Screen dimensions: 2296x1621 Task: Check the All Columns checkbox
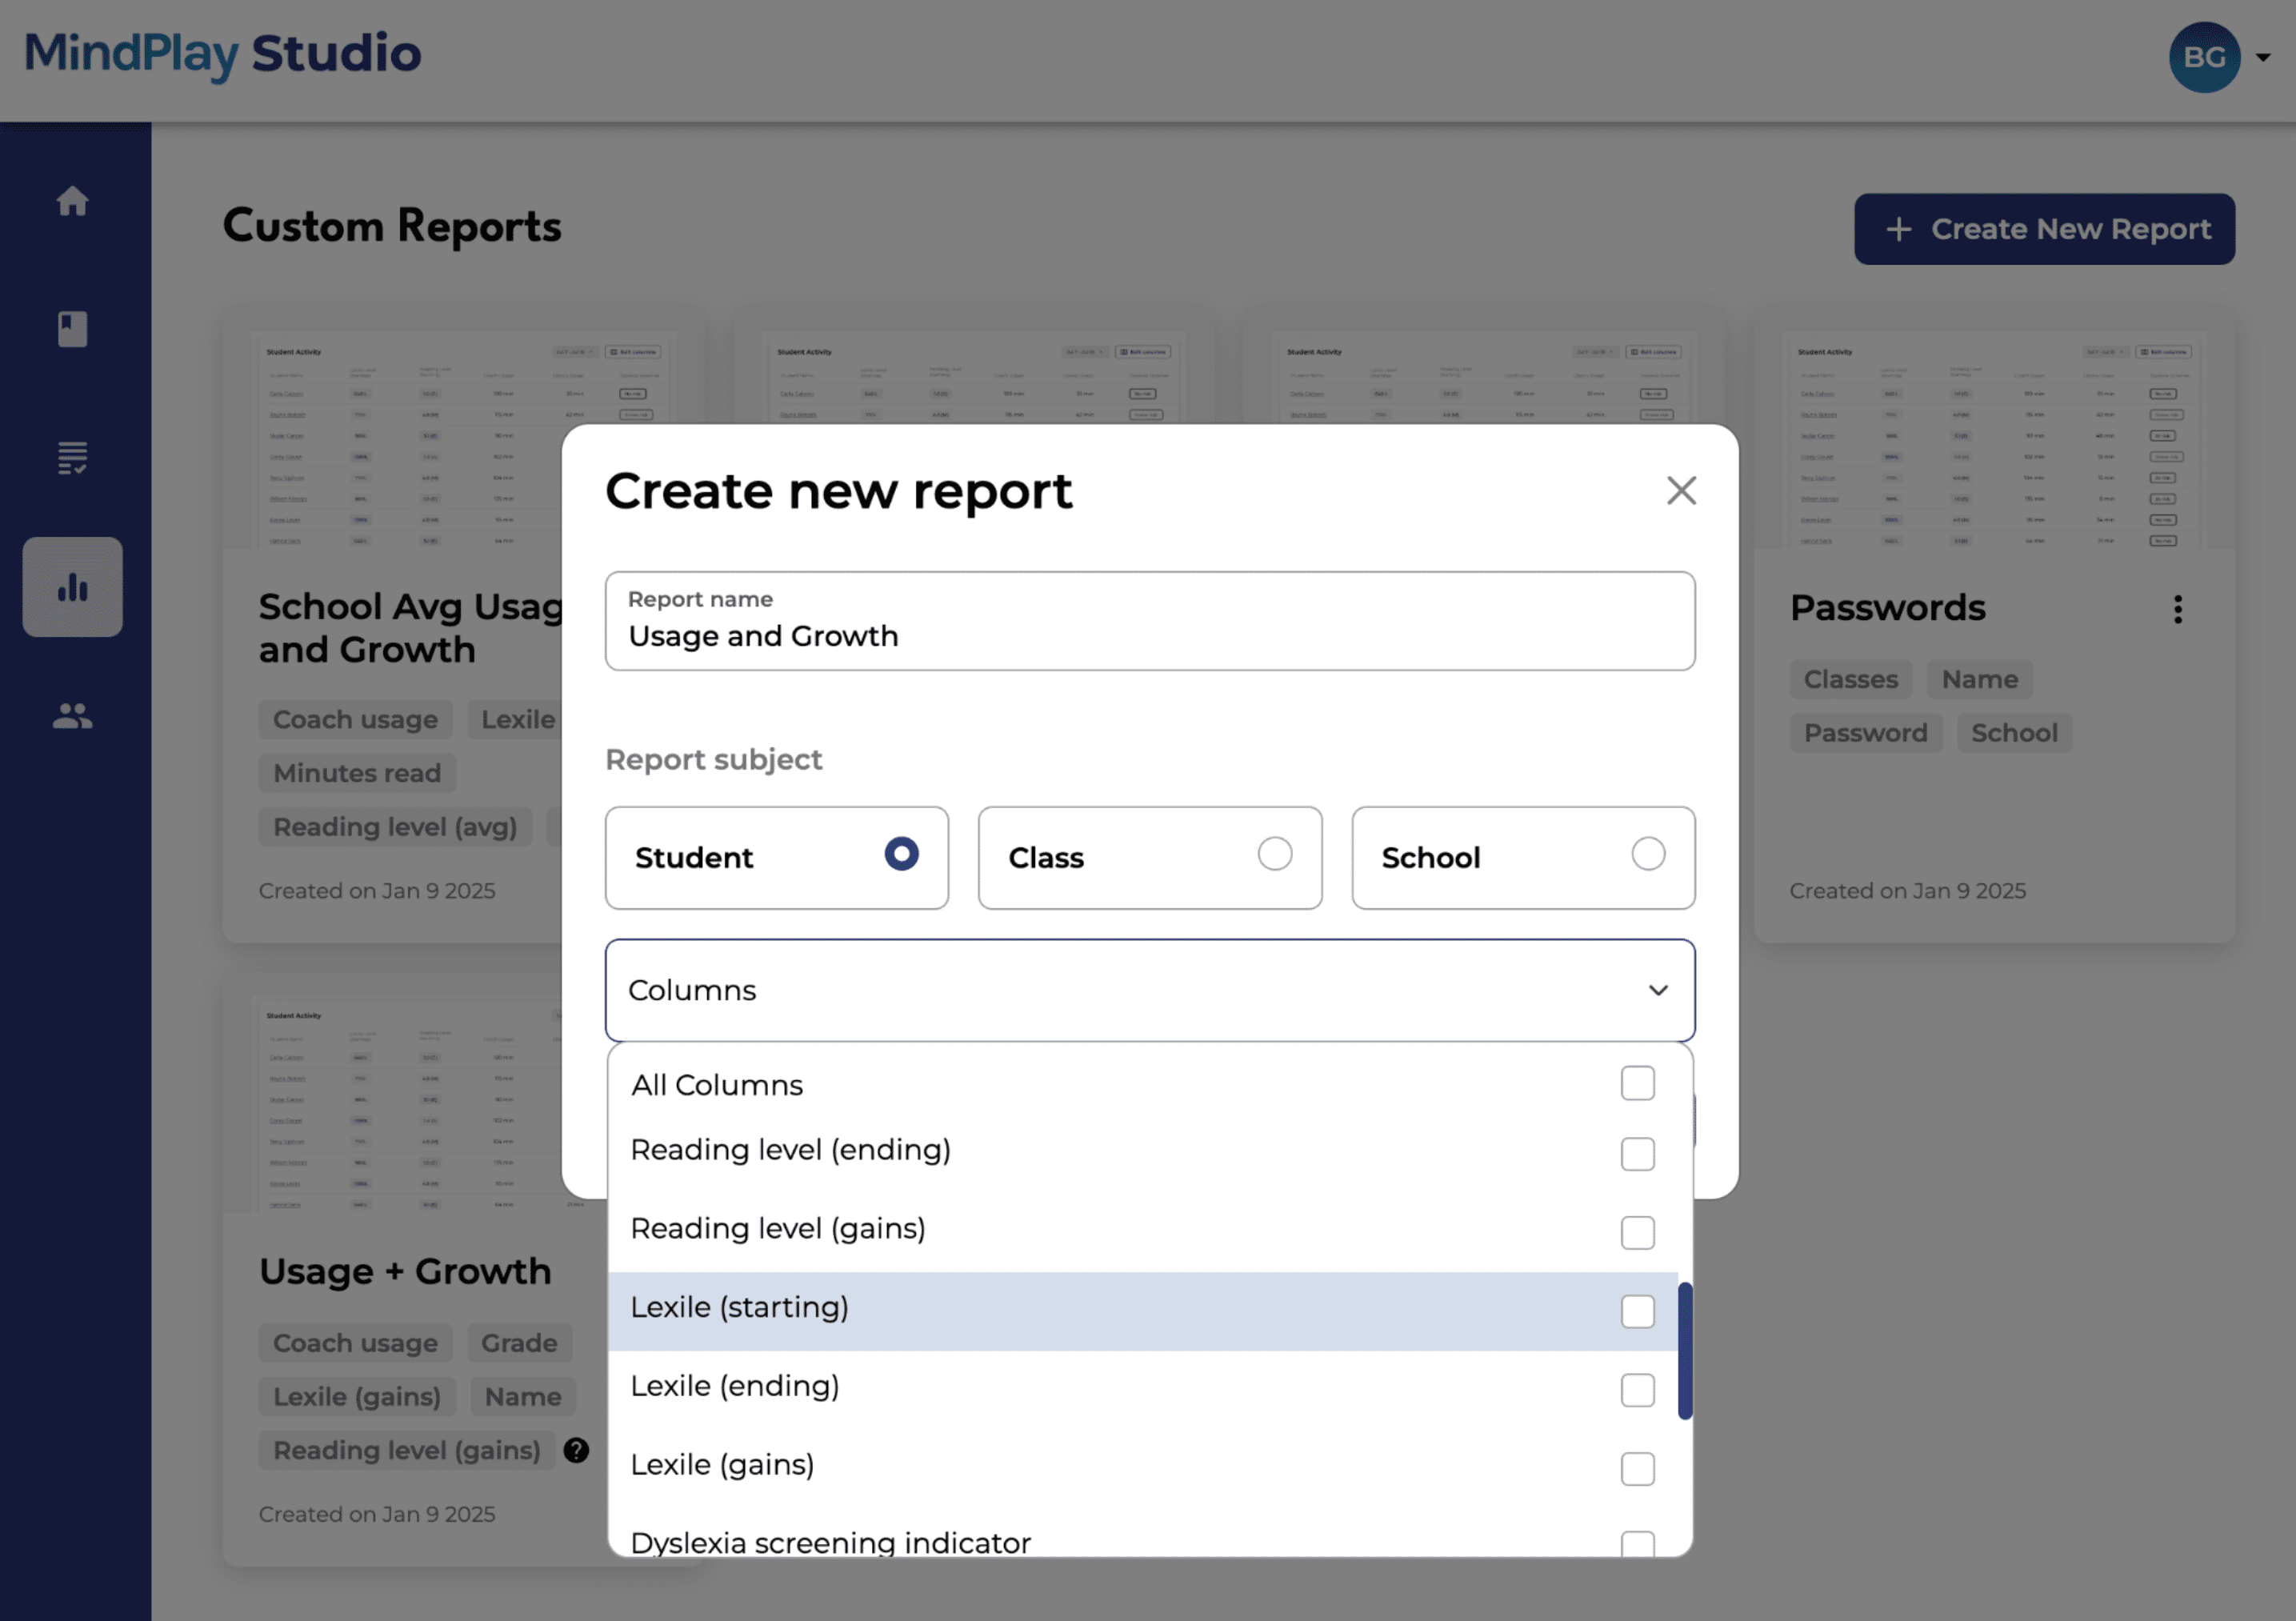(1637, 1083)
